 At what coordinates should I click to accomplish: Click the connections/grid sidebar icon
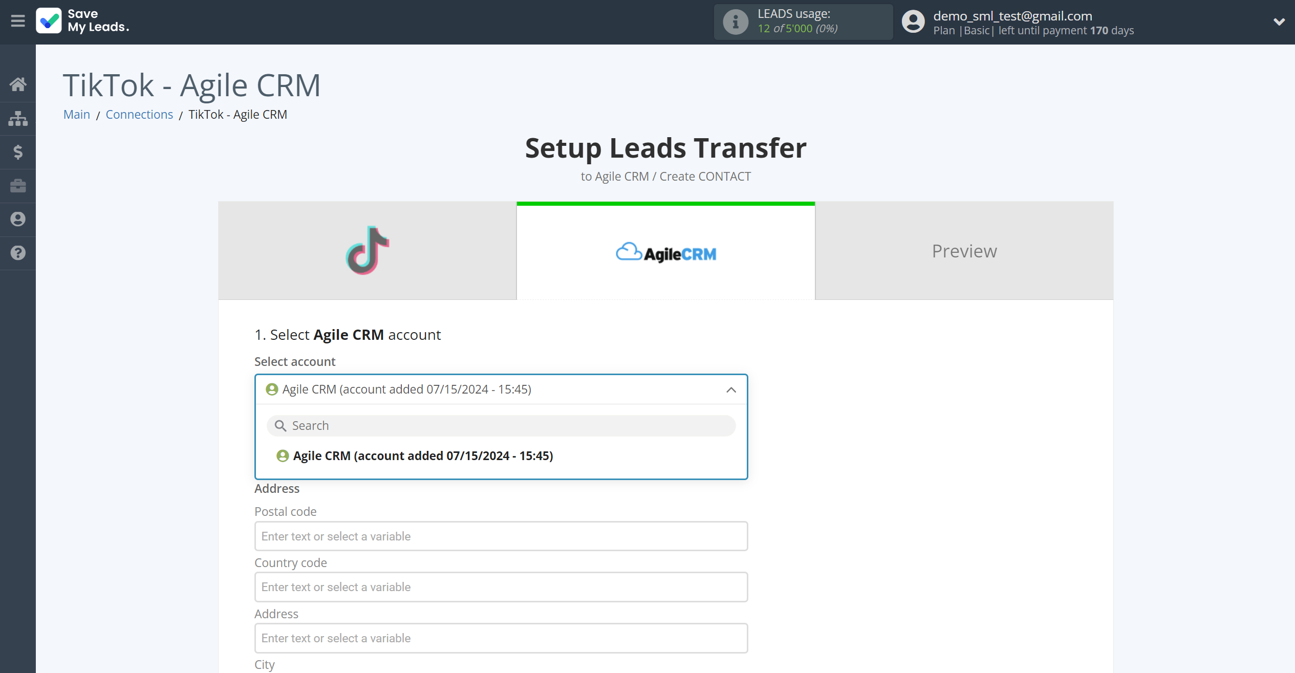pos(18,118)
